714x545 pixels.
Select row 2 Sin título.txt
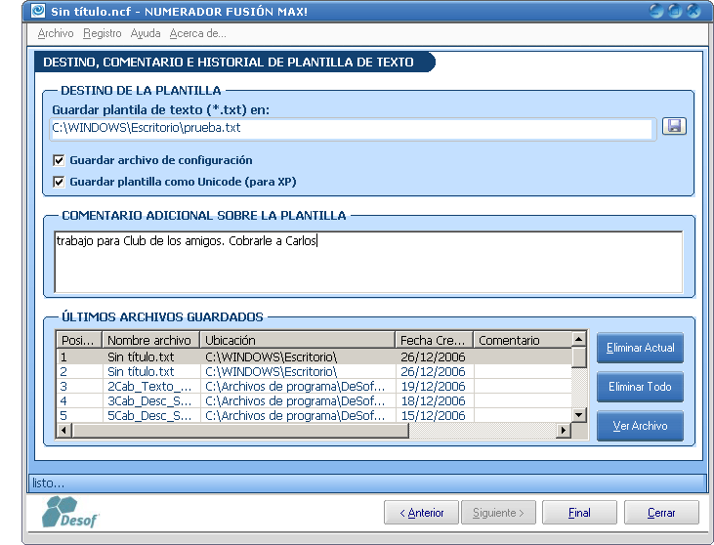coord(314,371)
